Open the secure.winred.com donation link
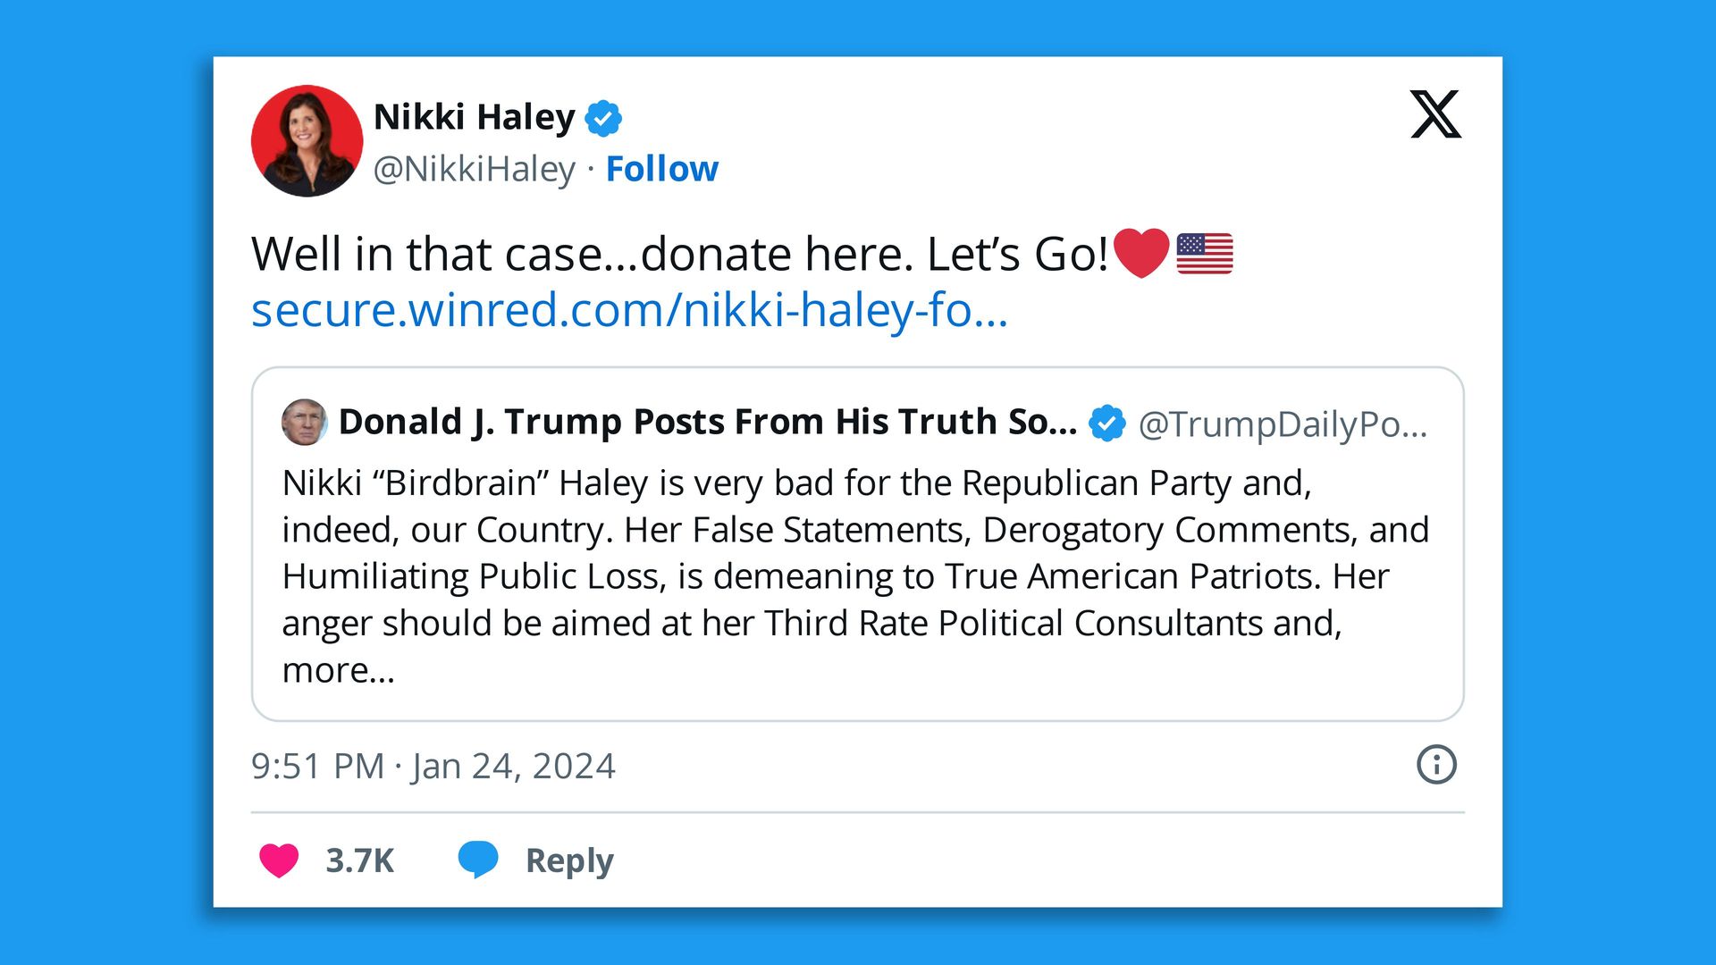The width and height of the screenshot is (1716, 965). [x=629, y=310]
